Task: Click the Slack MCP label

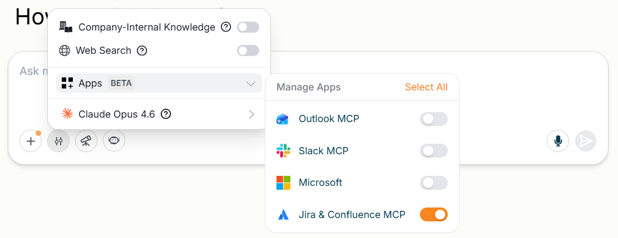Action: click(324, 151)
